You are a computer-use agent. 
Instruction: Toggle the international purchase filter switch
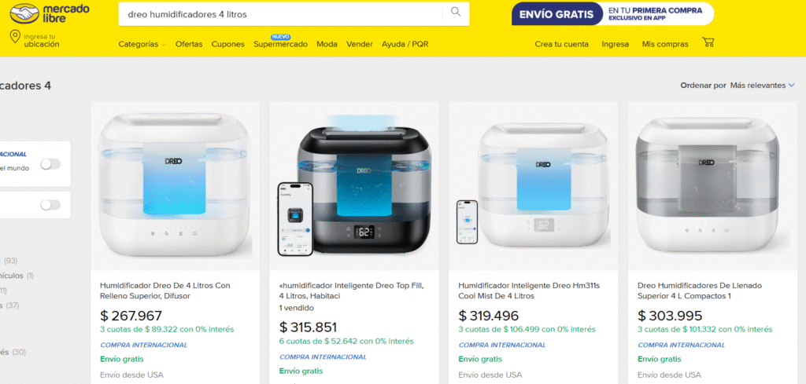pyautogui.click(x=50, y=164)
